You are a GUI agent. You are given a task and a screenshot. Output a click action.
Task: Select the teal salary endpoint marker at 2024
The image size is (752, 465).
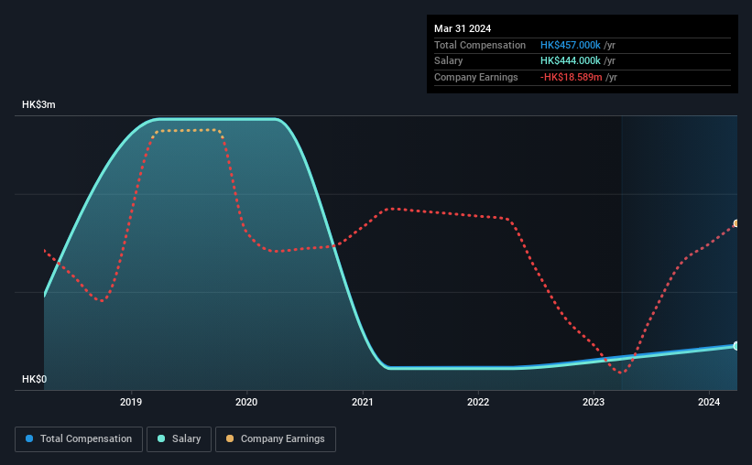(x=736, y=346)
